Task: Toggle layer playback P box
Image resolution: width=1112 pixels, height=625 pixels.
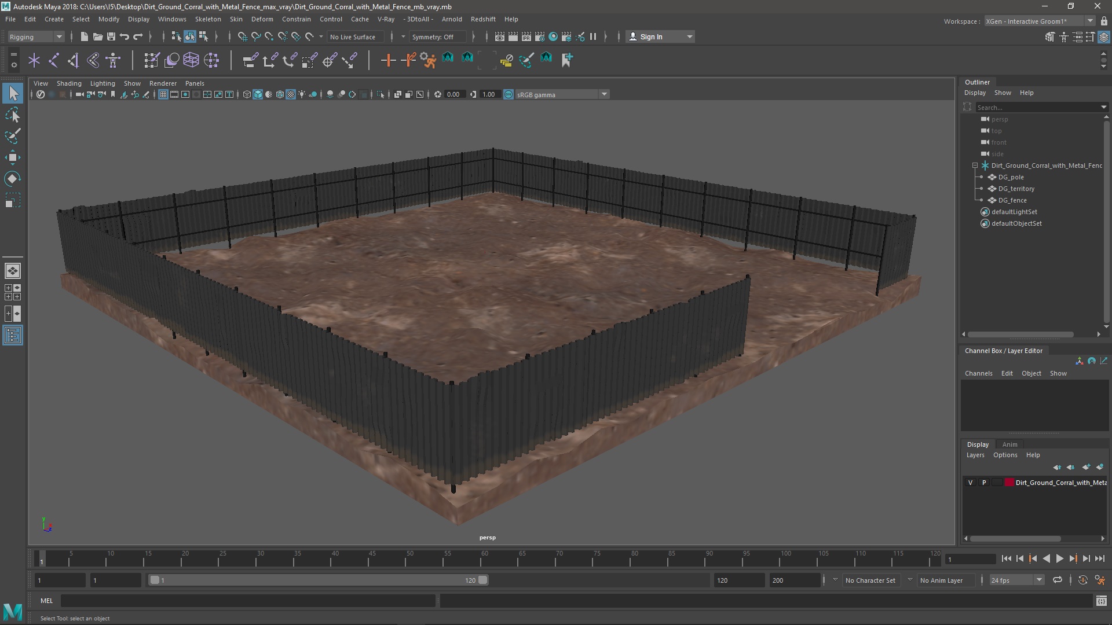Action: tap(983, 482)
